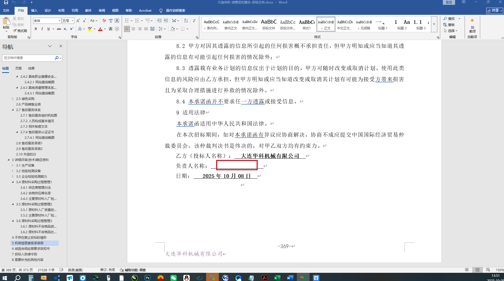Increase the paragraph indent
The width and height of the screenshot is (504, 281).
coord(166,21)
